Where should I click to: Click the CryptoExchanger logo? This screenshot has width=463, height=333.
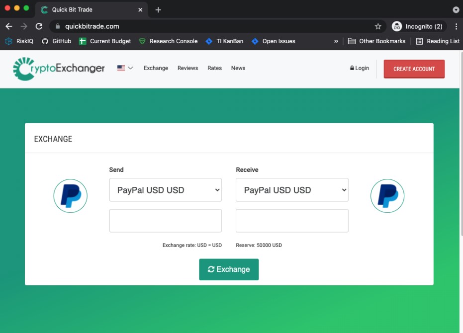pyautogui.click(x=59, y=69)
